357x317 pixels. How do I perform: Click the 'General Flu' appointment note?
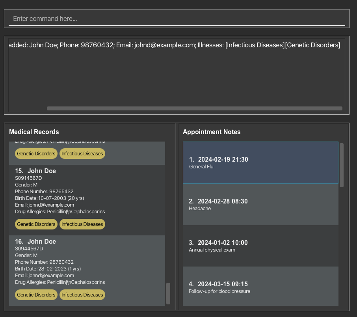[x=201, y=167]
